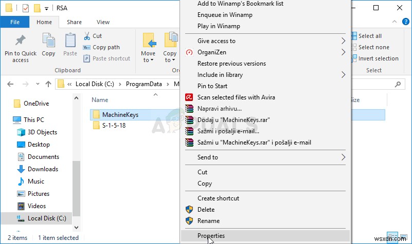
Task: Click the Copy path ribbon icon
Action: click(87, 47)
